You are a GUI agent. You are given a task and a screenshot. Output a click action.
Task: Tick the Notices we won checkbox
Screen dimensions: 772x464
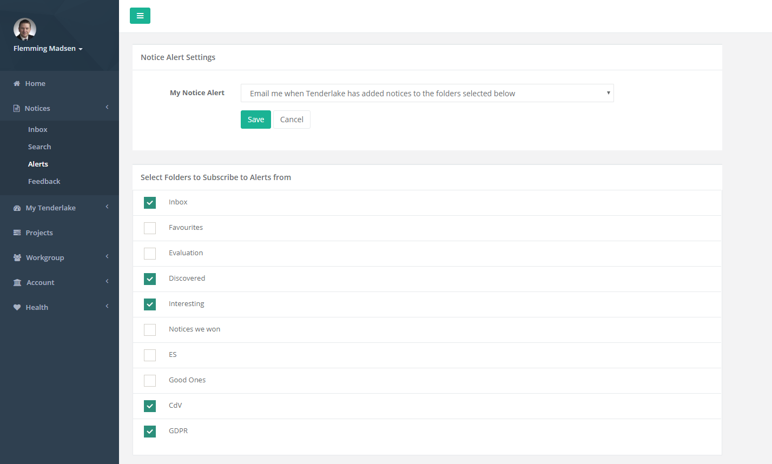(x=150, y=330)
